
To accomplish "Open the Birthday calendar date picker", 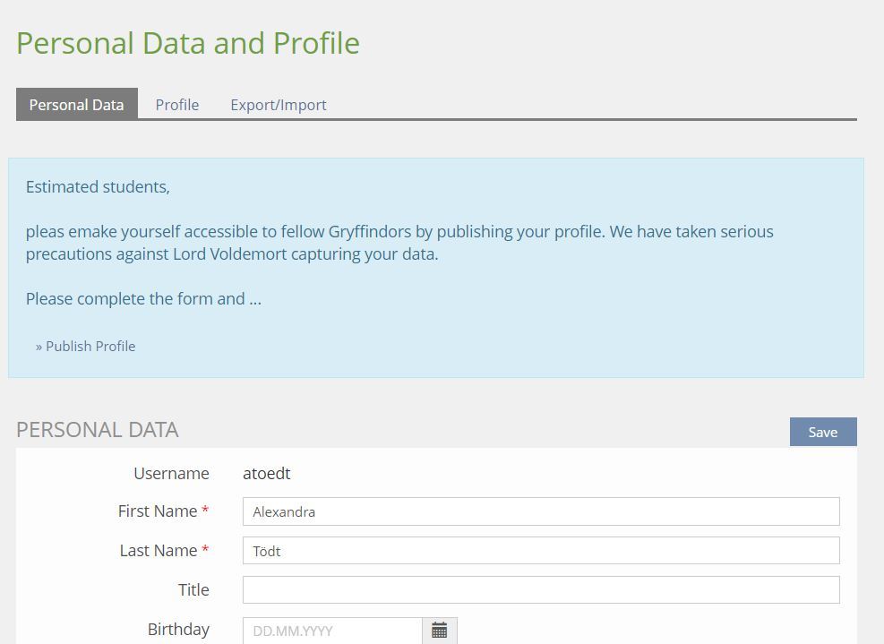I will pyautogui.click(x=439, y=631).
